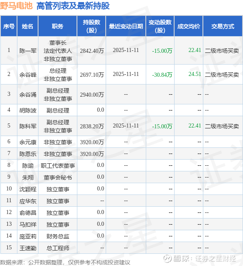The image size is (243, 266).
Task: Select the 成交均价 column header
Action: point(188,26)
